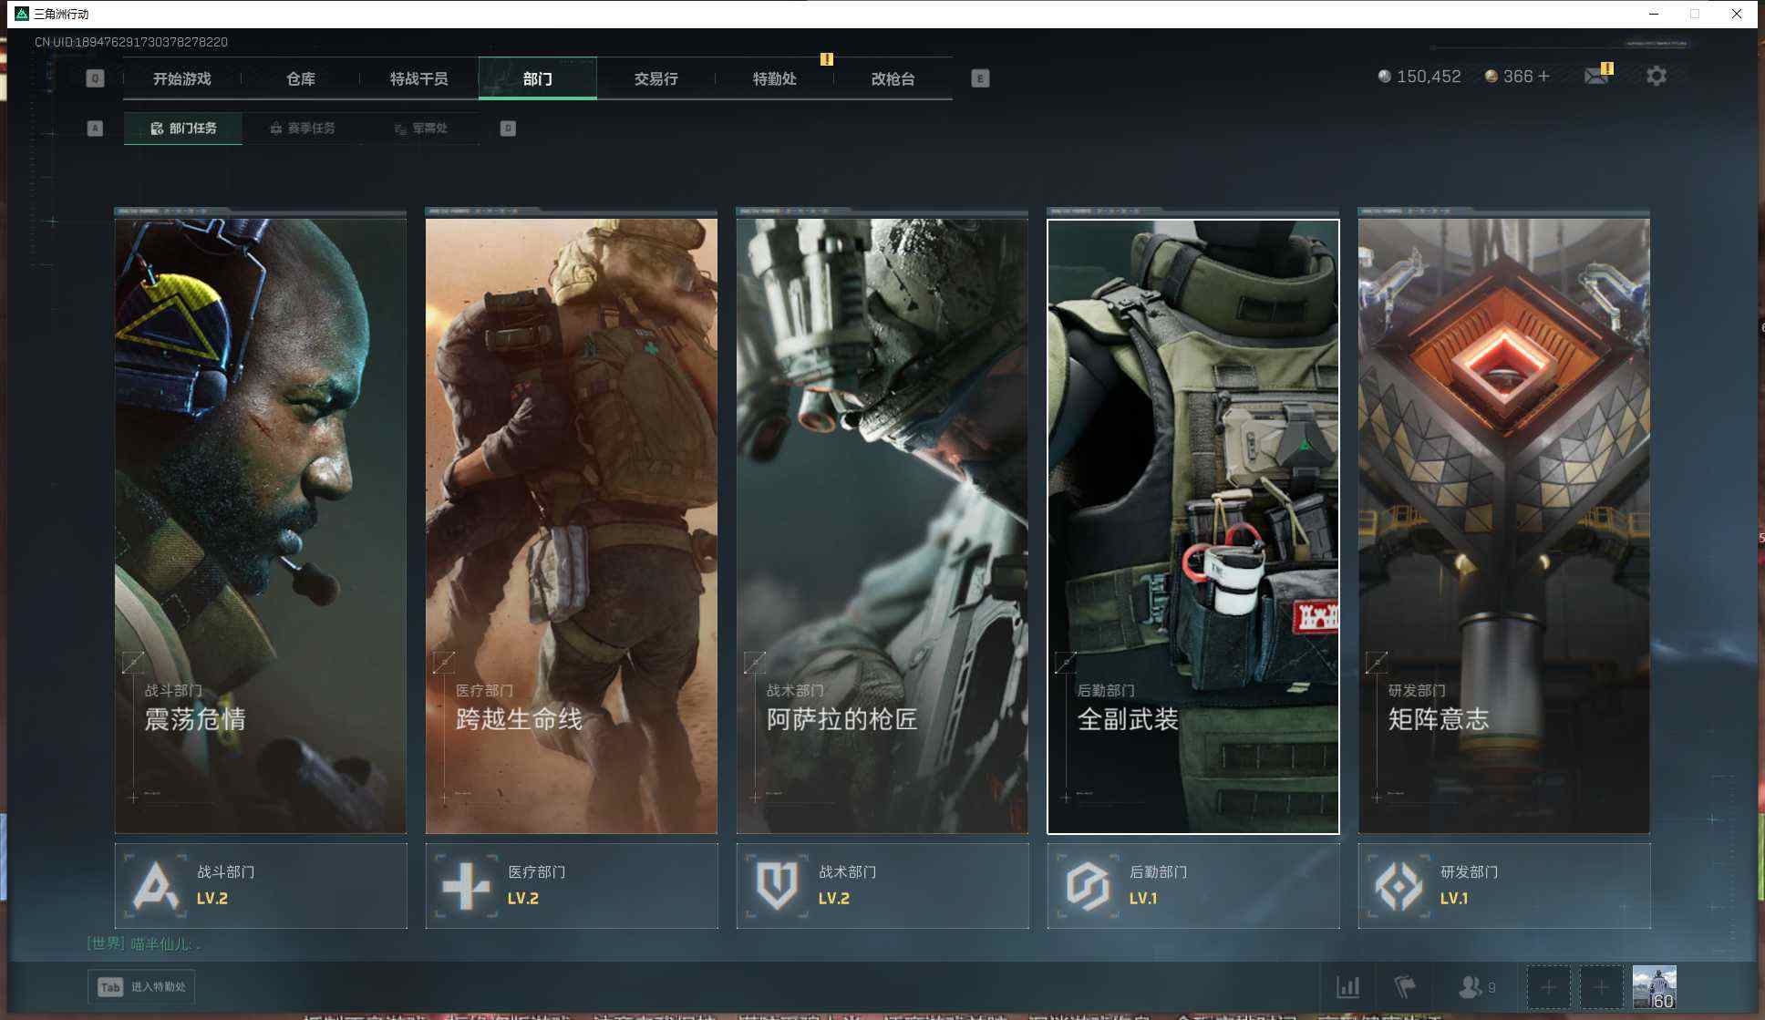Click the first empty squad slot plus
The width and height of the screenshot is (1765, 1020).
1548,986
